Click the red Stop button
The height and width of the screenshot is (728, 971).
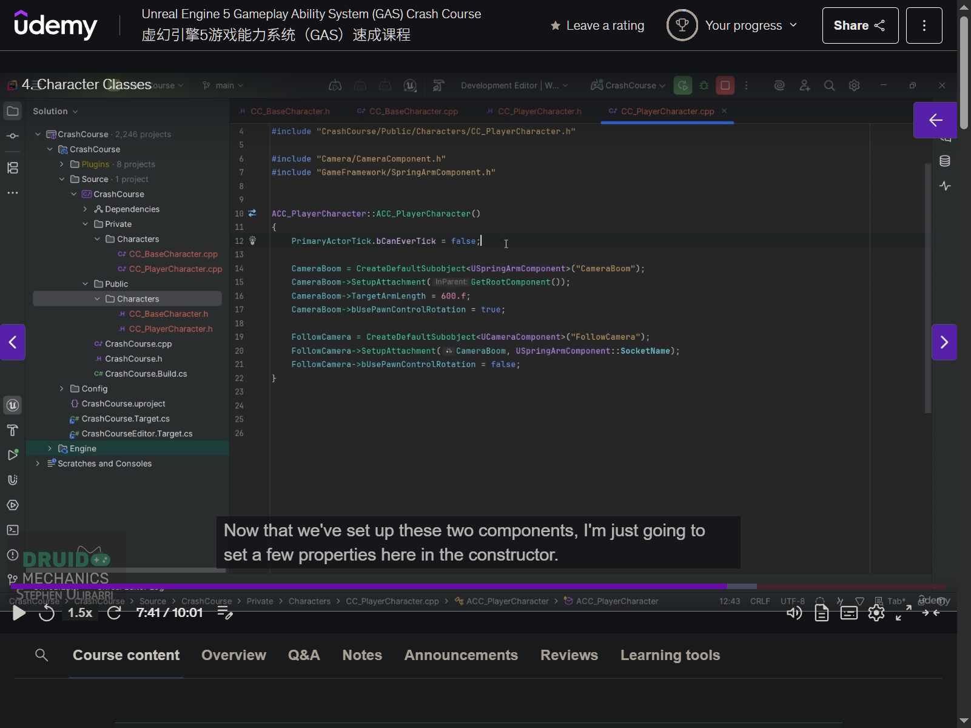tap(725, 86)
